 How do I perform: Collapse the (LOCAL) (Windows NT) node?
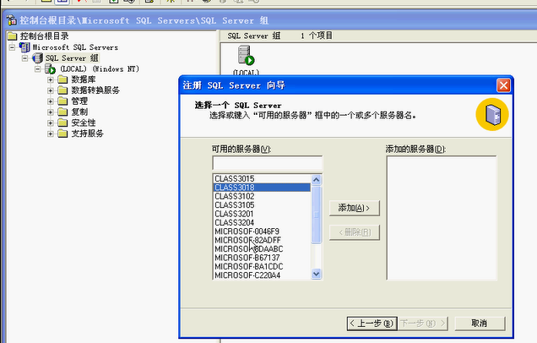click(37, 69)
